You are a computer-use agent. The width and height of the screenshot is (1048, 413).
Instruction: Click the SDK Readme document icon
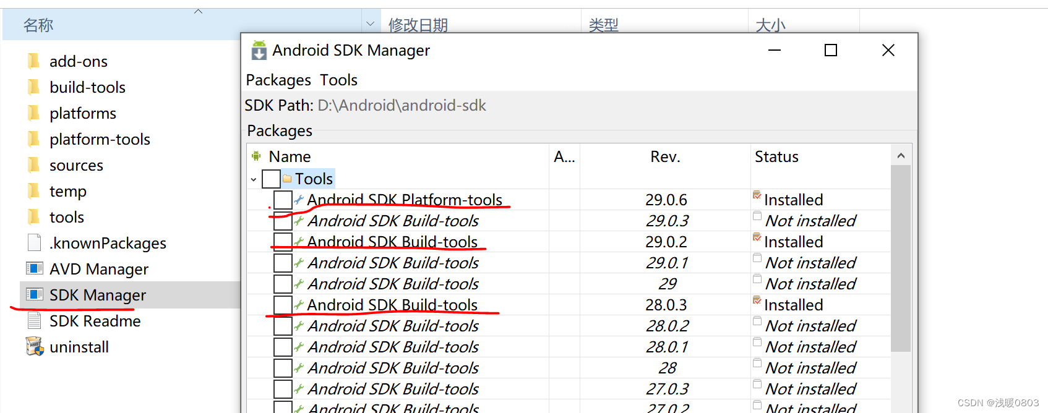pos(34,321)
